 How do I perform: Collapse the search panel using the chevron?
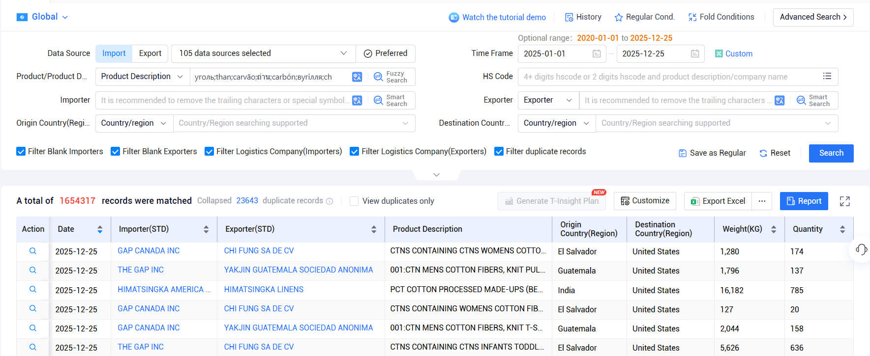(436, 175)
